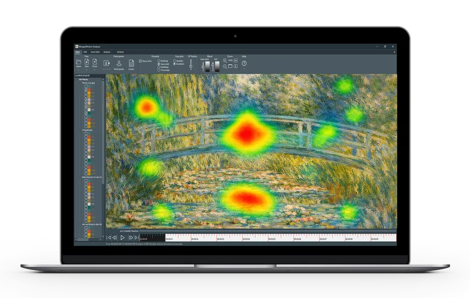Image resolution: width=470 pixels, height=298 pixels.
Task: Check P12 under Mona_Lisa.jpg
Action: tap(86, 123)
